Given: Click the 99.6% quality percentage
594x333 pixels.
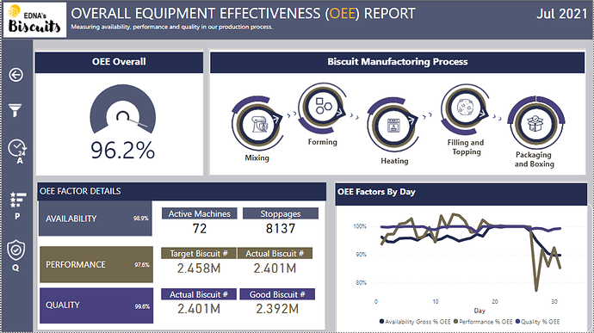Looking at the screenshot, I should (x=142, y=306).
